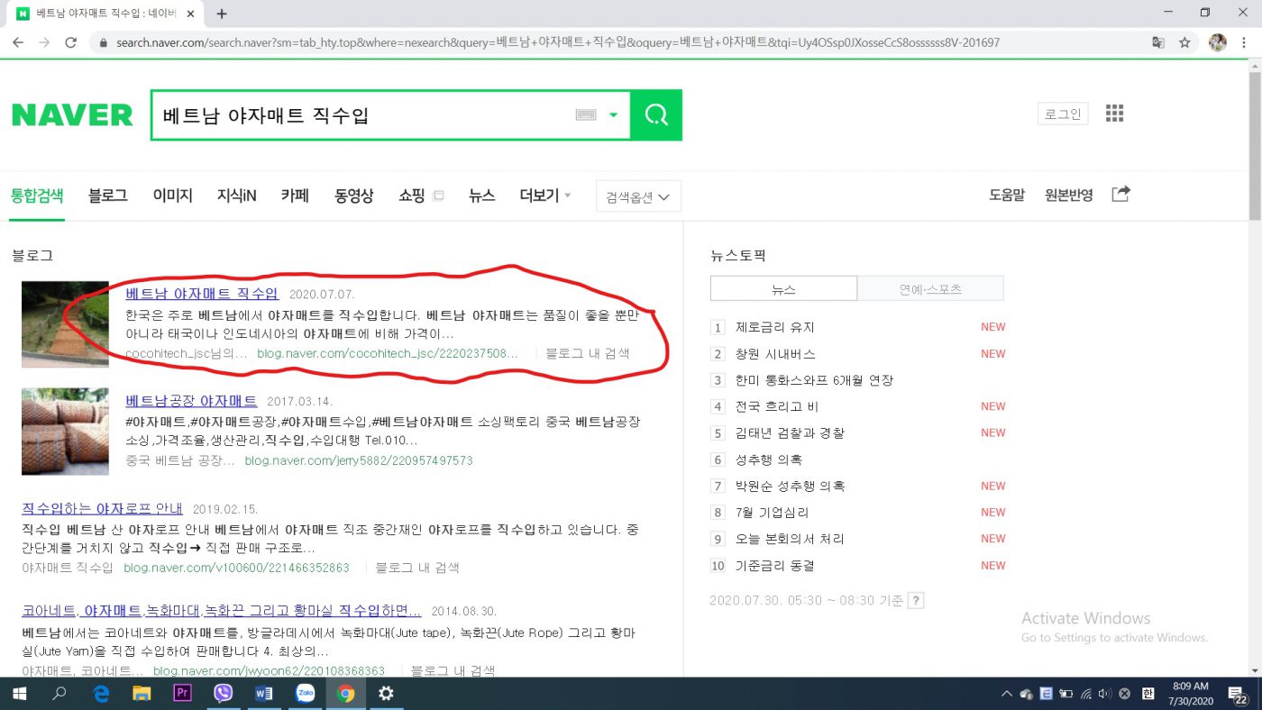
Task: Open blog result 베트남공장 야자매트
Action: click(x=191, y=401)
